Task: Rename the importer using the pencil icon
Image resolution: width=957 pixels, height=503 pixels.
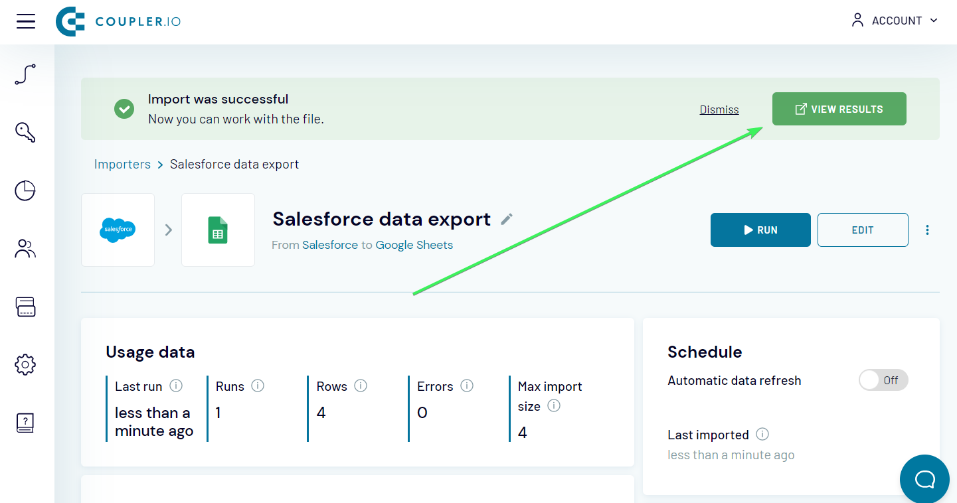Action: (506, 218)
